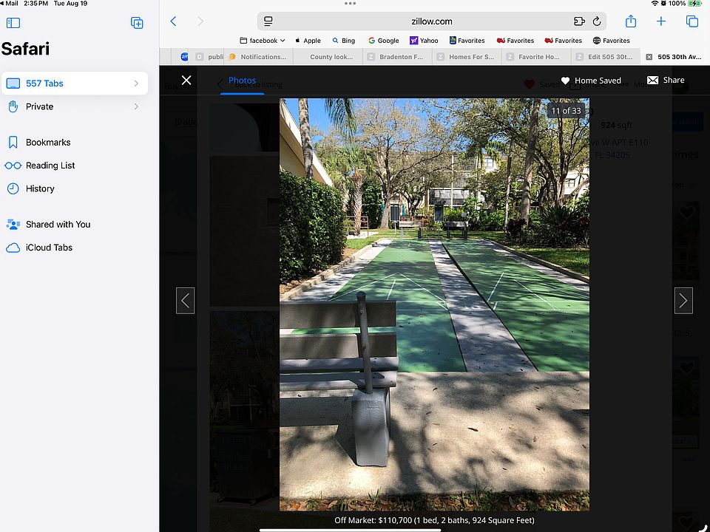
Task: Switch to the Edit 505 30t... tab
Action: coord(606,57)
